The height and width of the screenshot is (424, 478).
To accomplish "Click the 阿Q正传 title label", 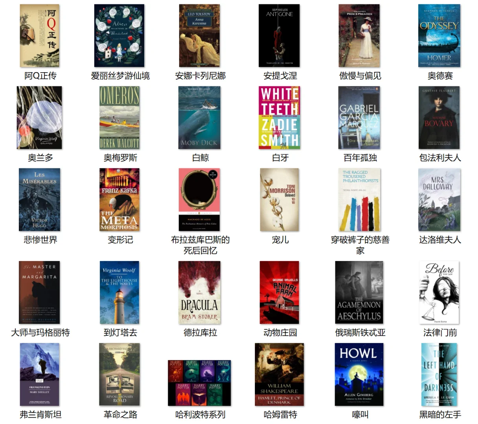I will (x=40, y=76).
